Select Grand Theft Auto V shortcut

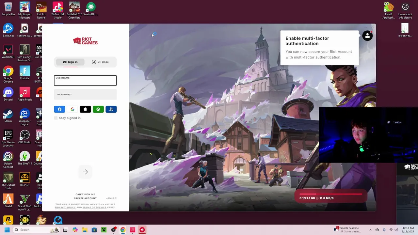click(25, 202)
